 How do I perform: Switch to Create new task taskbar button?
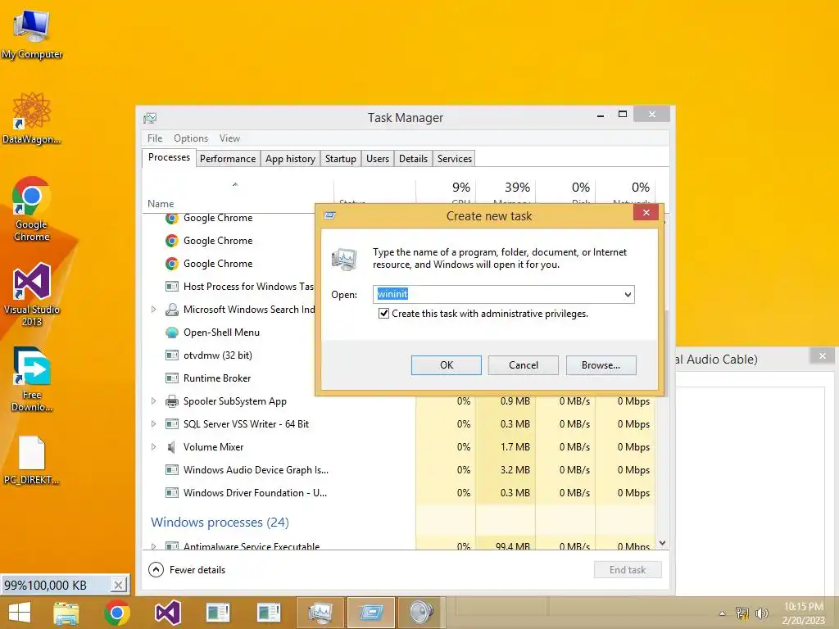pos(371,613)
